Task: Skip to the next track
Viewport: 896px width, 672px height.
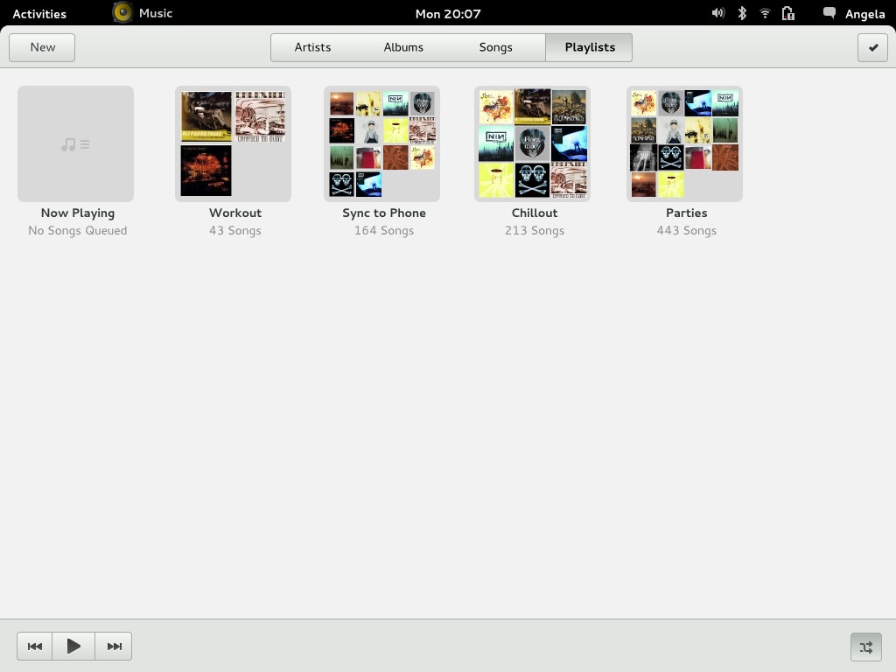Action: click(x=114, y=647)
